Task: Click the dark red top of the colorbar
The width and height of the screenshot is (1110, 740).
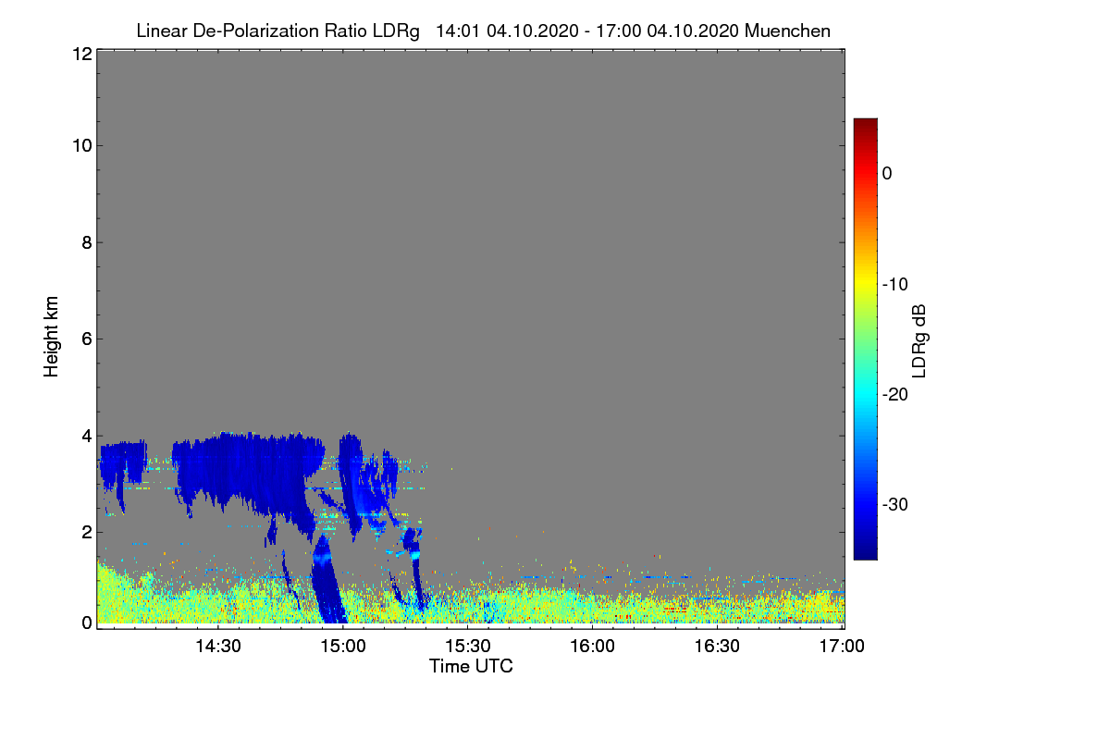Action: (865, 126)
